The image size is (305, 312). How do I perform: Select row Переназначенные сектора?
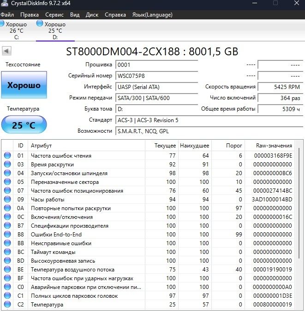(x=148, y=182)
